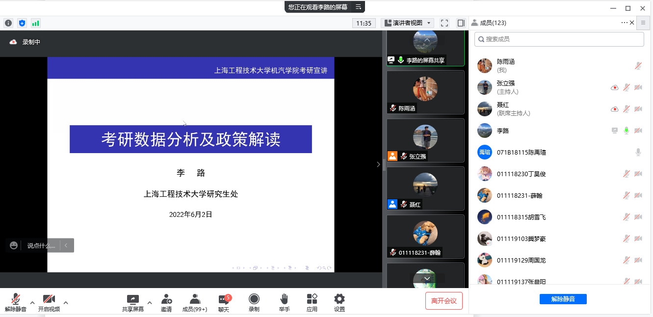Click the 搜索成员 search field
The image size is (653, 317).
559,39
